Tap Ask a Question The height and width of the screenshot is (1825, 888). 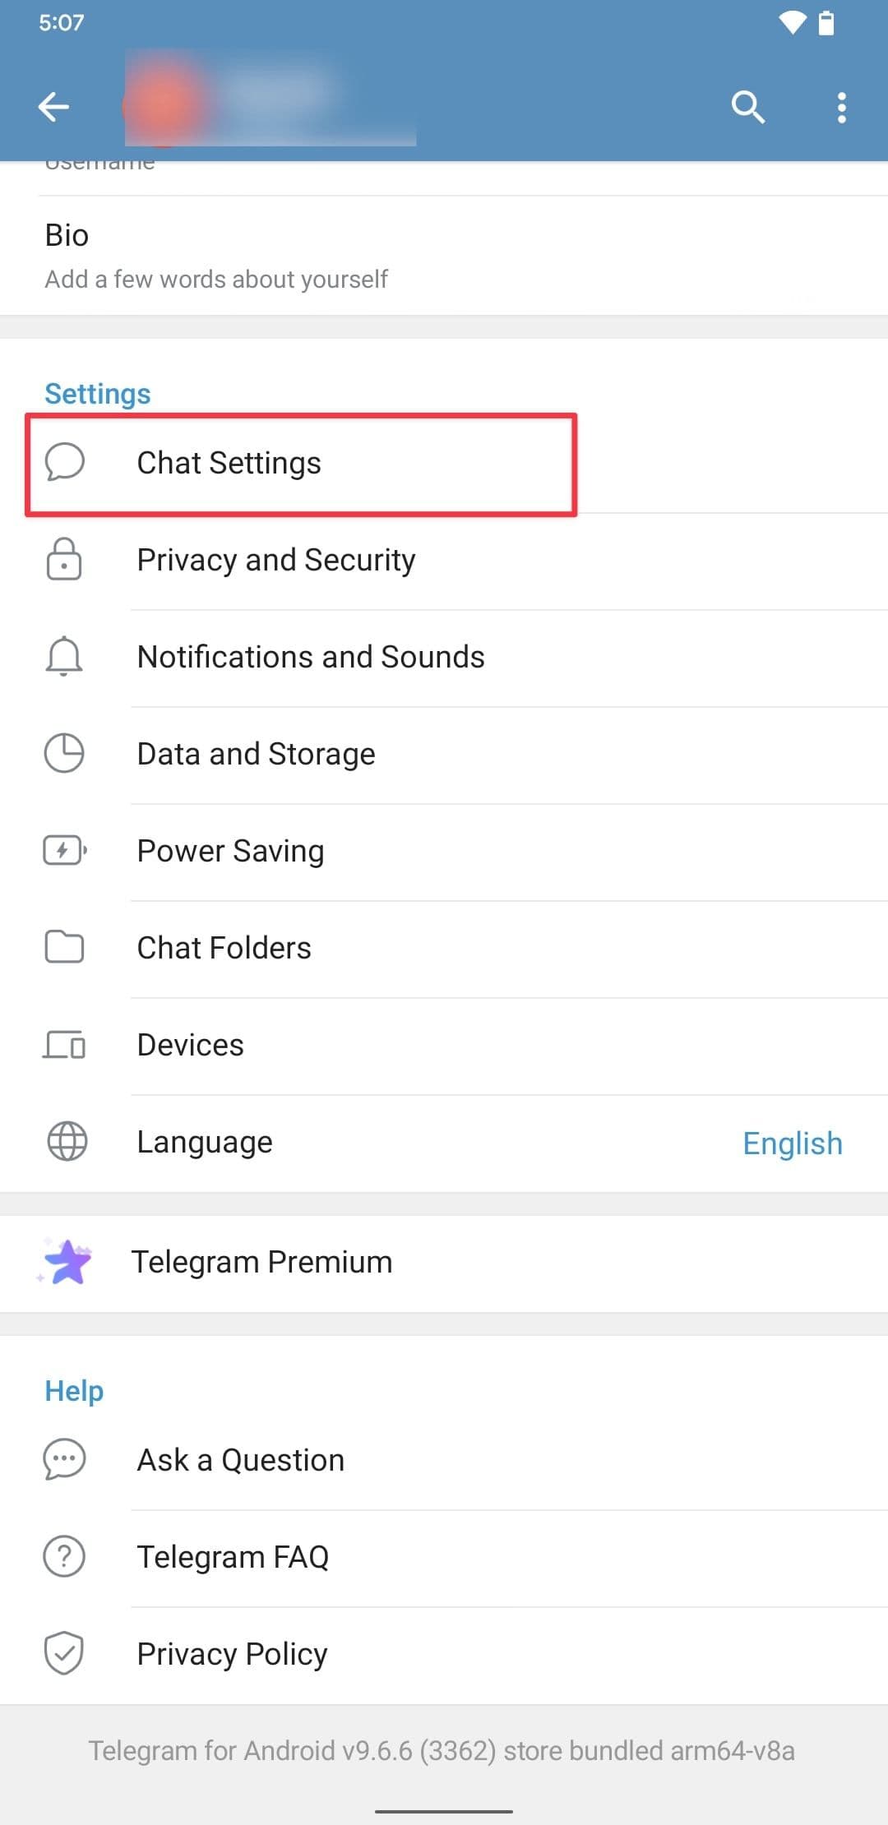pos(240,1461)
